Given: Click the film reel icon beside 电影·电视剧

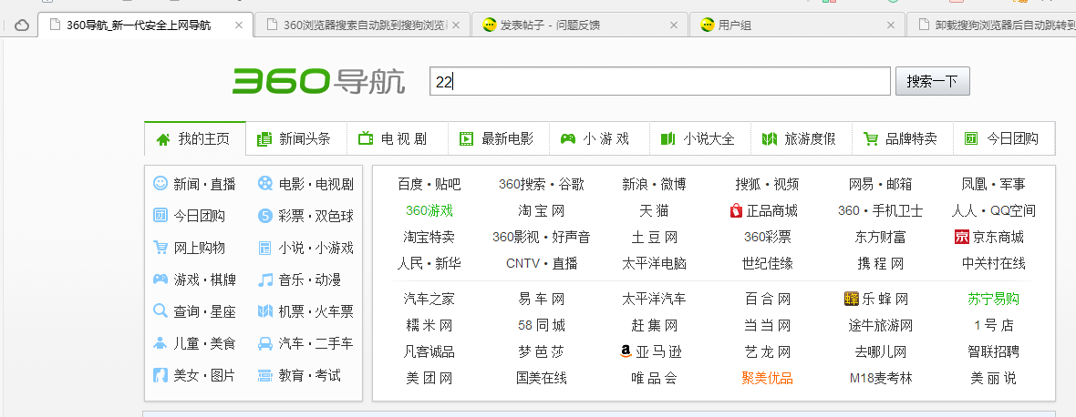Looking at the screenshot, I should click(x=264, y=184).
